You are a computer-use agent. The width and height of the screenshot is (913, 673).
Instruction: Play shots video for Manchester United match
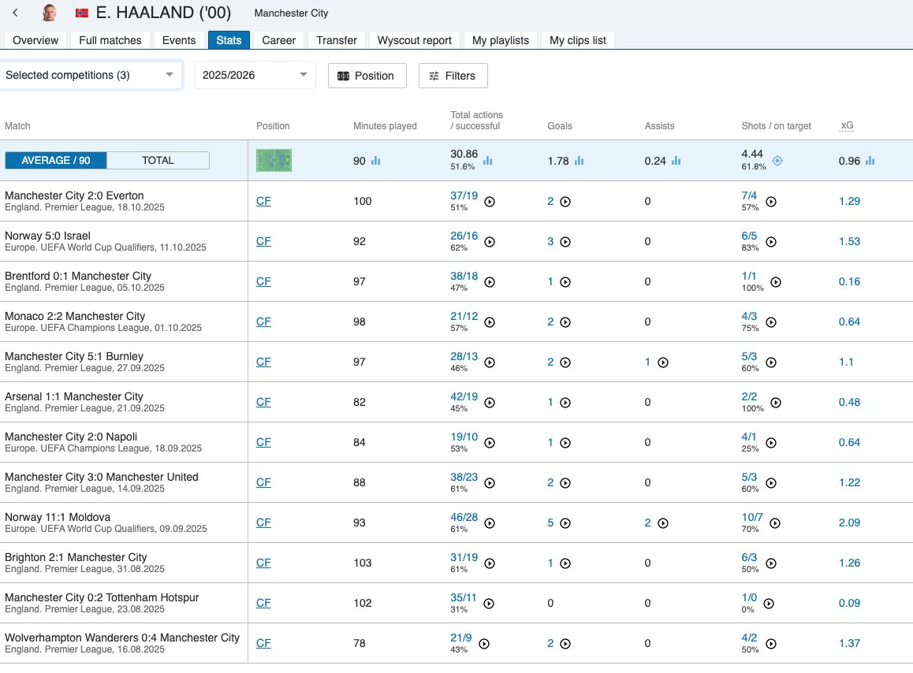771,483
